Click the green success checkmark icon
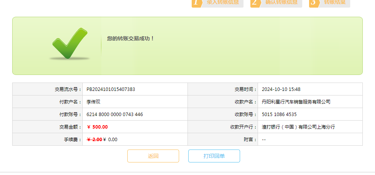Screen dimensions: 375x175 [70, 43]
